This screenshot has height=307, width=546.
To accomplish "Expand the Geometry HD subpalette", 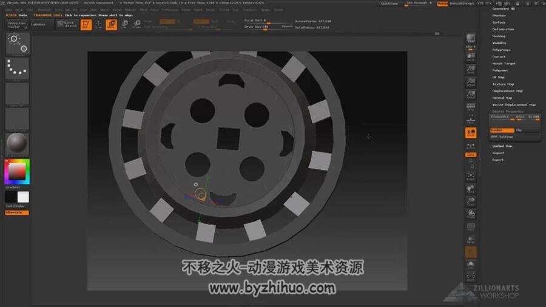I will (503, 8).
